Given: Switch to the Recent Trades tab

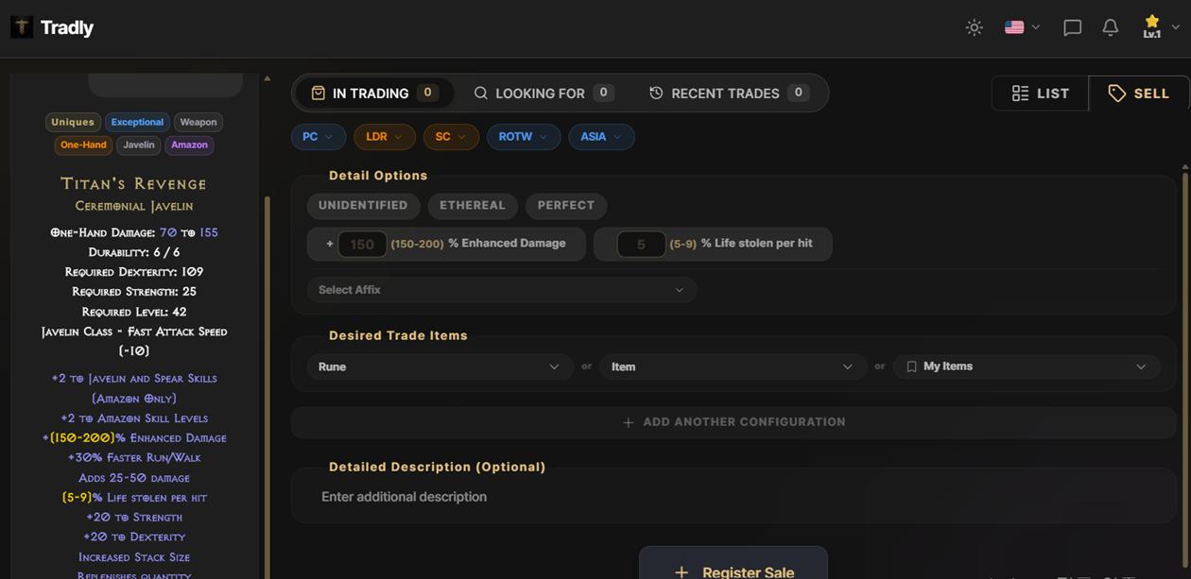Looking at the screenshot, I should (729, 93).
